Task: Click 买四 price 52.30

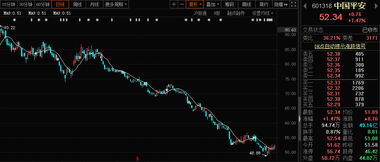Action: [334, 99]
